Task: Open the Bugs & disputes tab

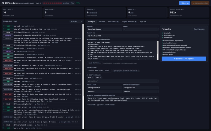Action: pos(129,22)
